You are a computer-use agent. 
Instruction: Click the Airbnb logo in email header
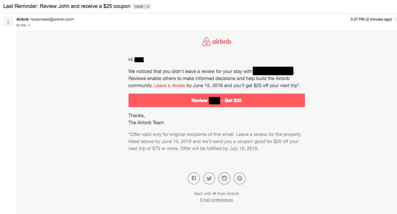tap(216, 42)
